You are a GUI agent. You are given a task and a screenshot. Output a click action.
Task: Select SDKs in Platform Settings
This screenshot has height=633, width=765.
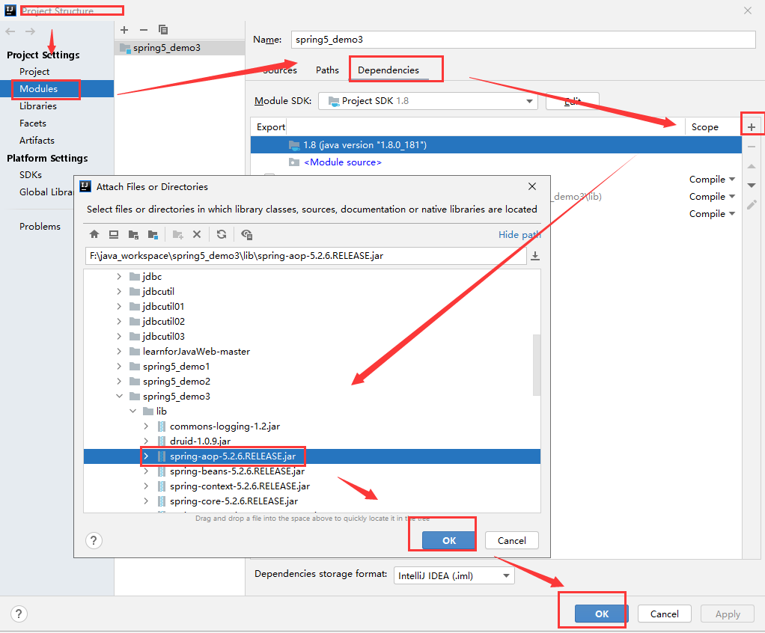pyautogui.click(x=31, y=174)
